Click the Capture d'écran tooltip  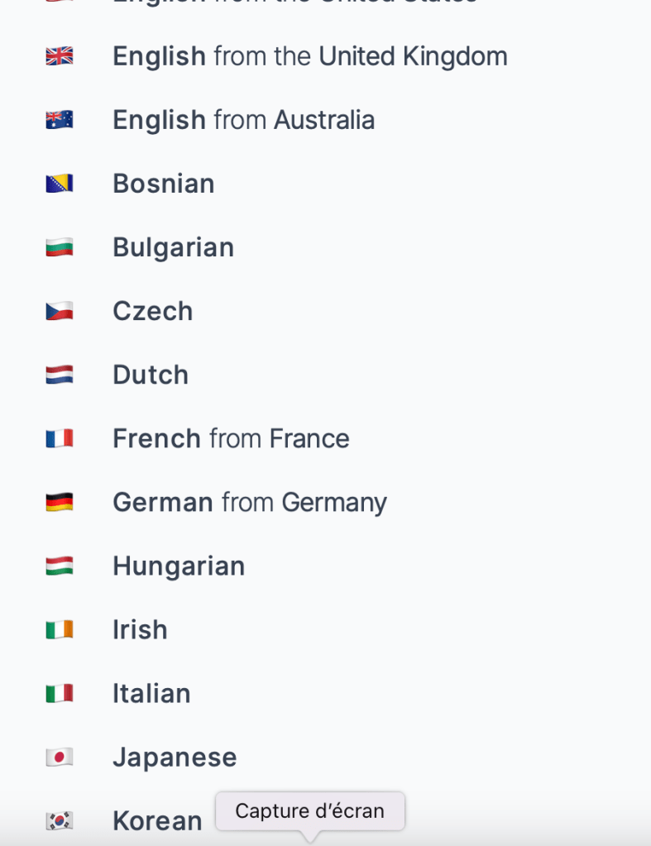[310, 811]
